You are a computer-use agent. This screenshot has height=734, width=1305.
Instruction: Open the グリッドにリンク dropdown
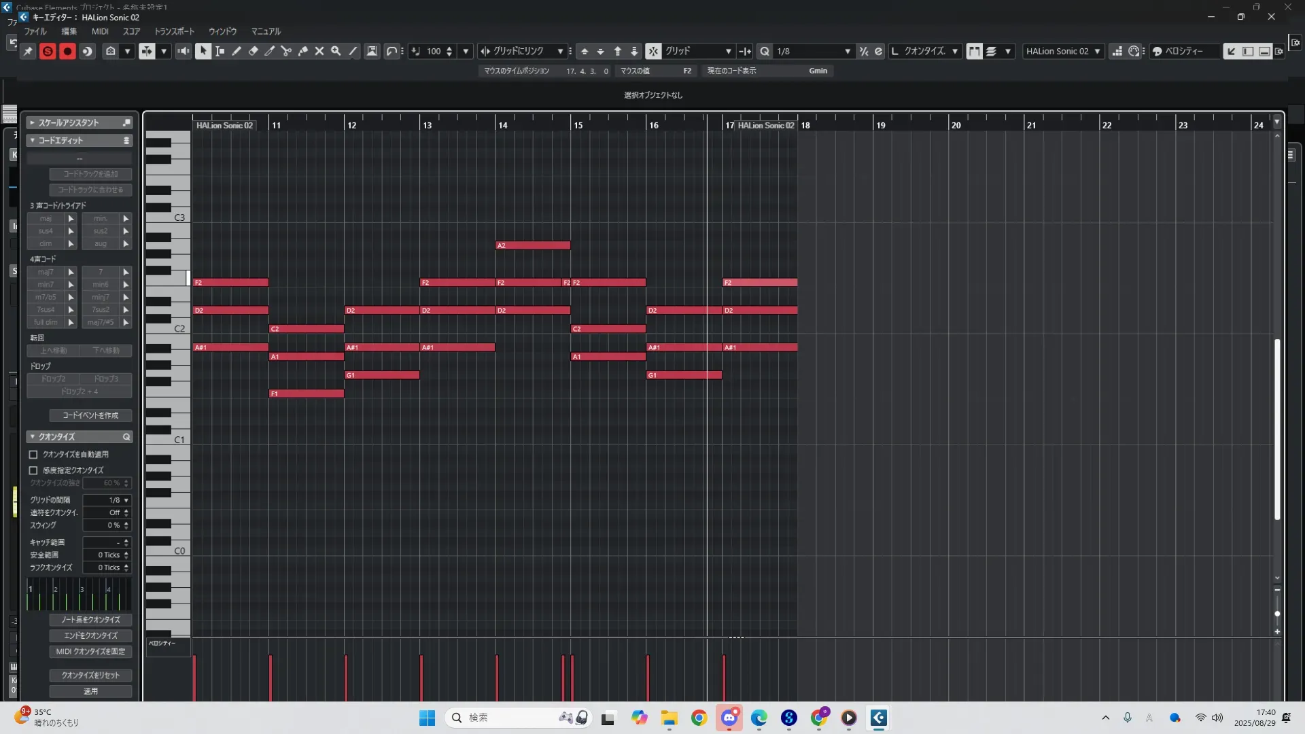pyautogui.click(x=560, y=51)
